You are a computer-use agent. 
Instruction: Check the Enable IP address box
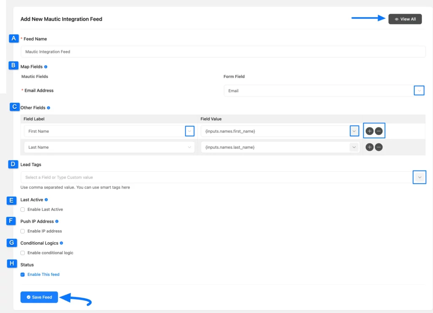(23, 231)
